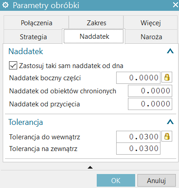Toggle Zastosuj taki sam naddatek od dna checkbox
179x188 pixels.
(13, 65)
